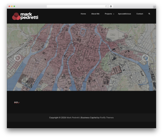Minimize the window with yellow button
163x138 pixels.
[12, 6]
